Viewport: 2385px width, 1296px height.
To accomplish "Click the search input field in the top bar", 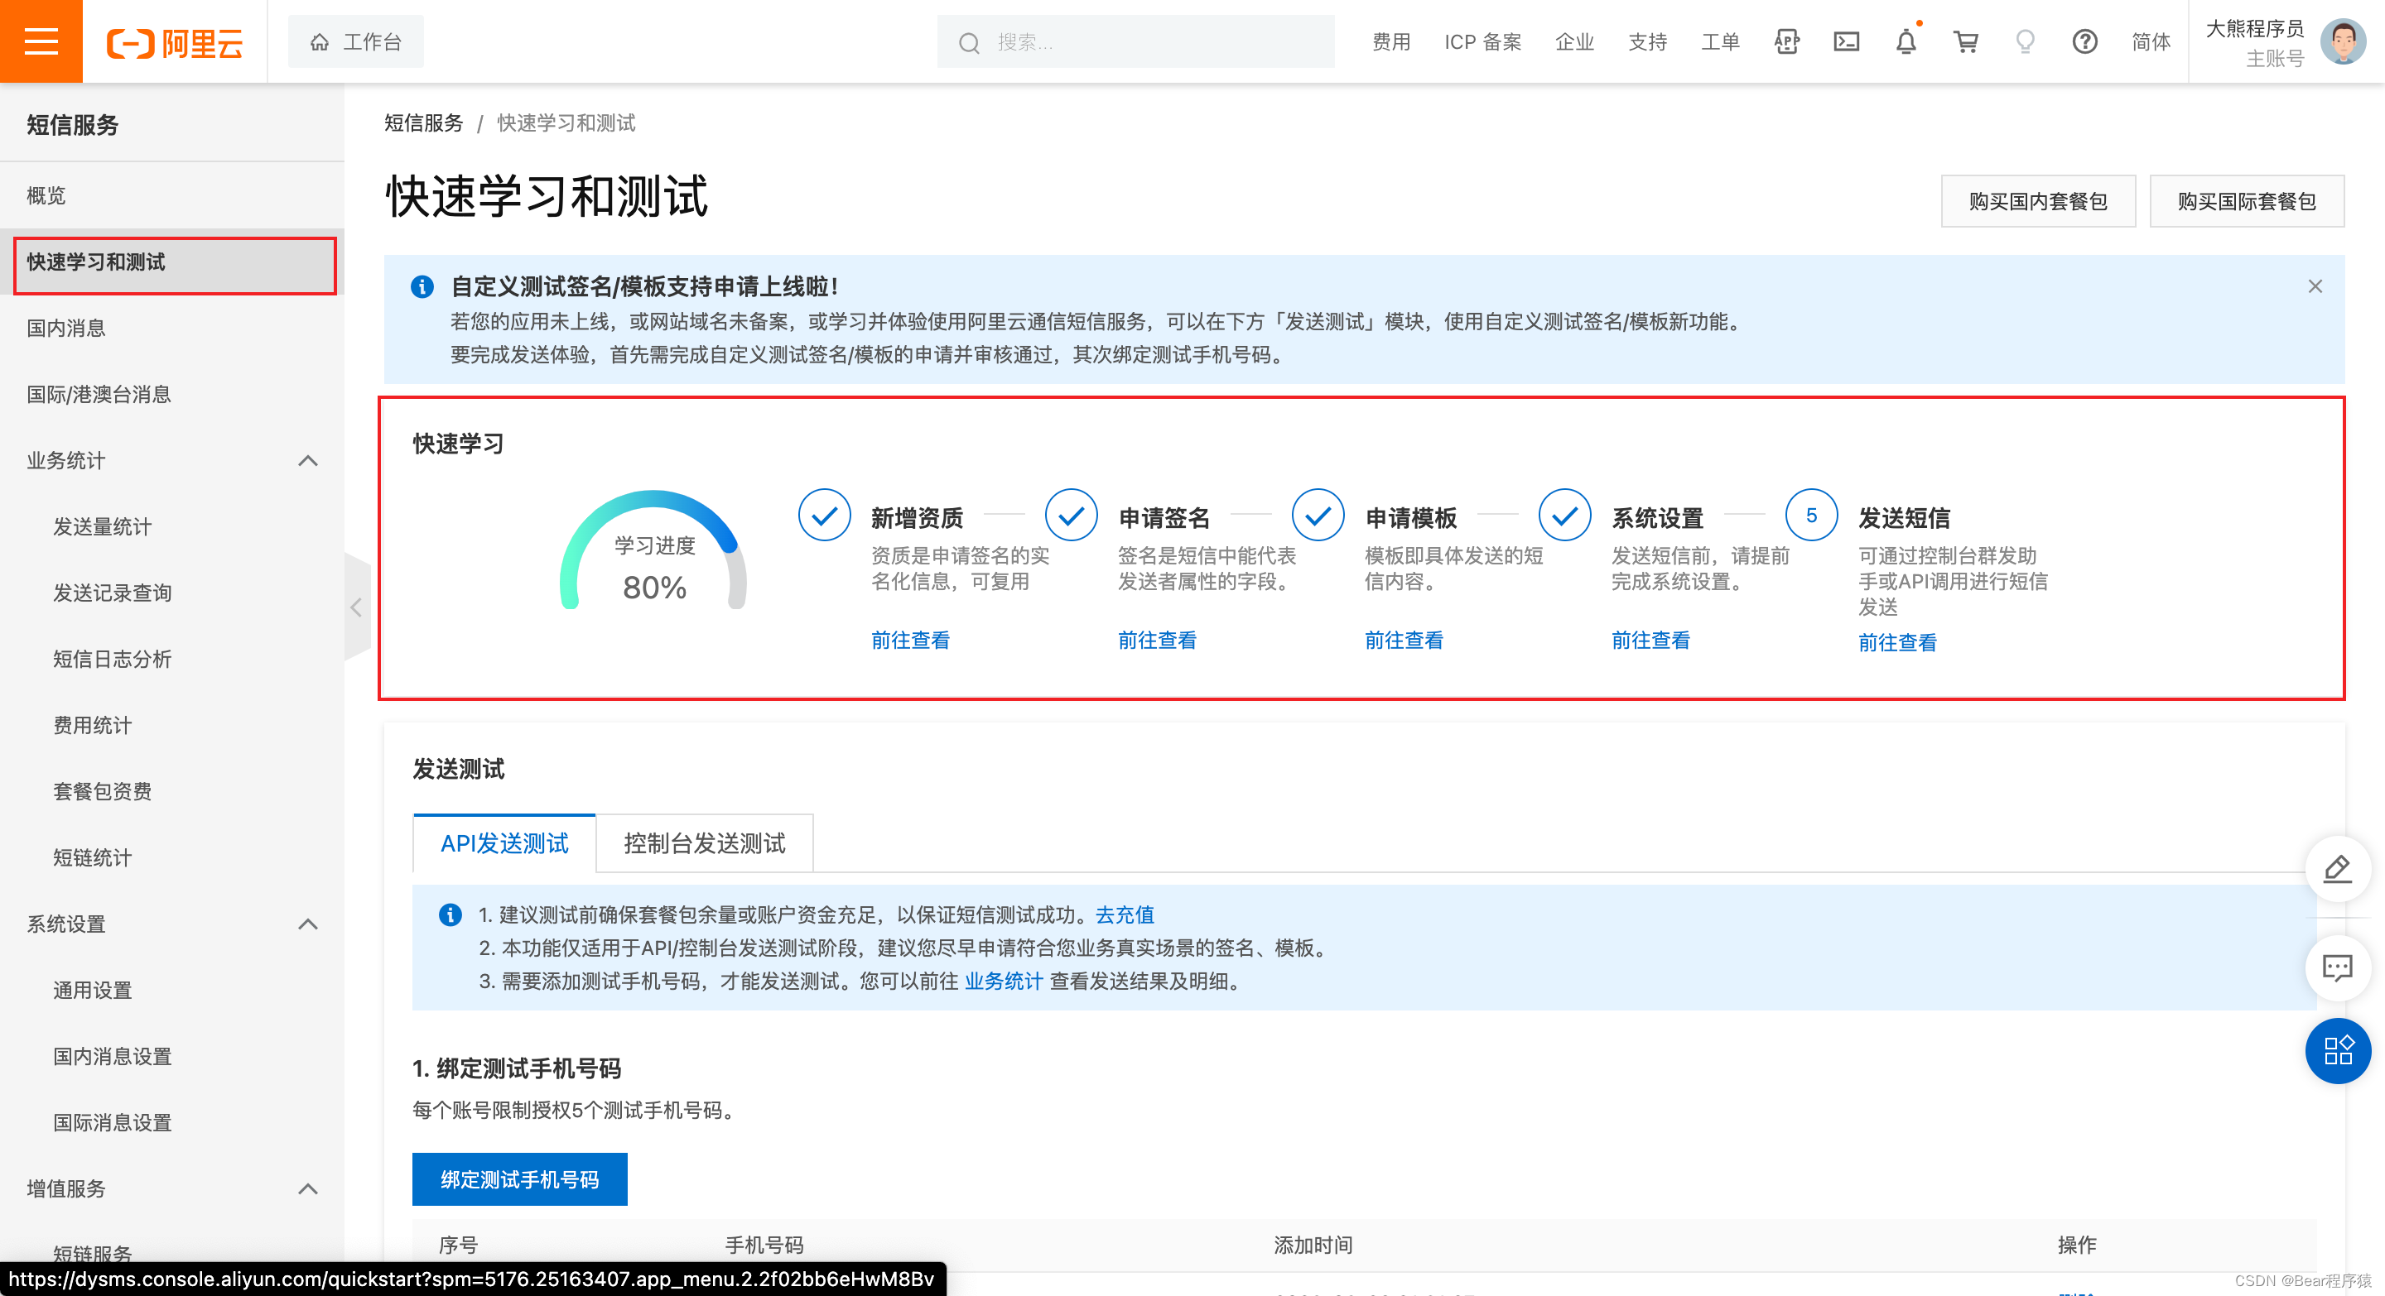I will point(1135,41).
